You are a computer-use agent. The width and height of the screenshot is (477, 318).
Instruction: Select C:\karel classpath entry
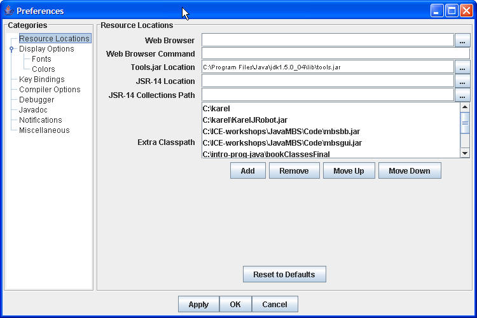[331, 109]
